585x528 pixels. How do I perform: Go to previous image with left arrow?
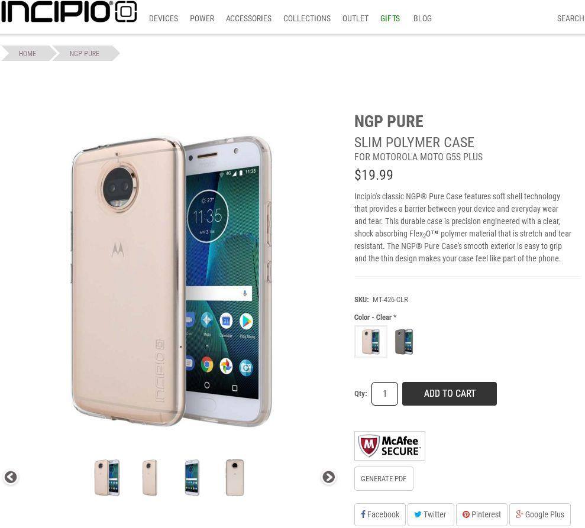pos(11,477)
